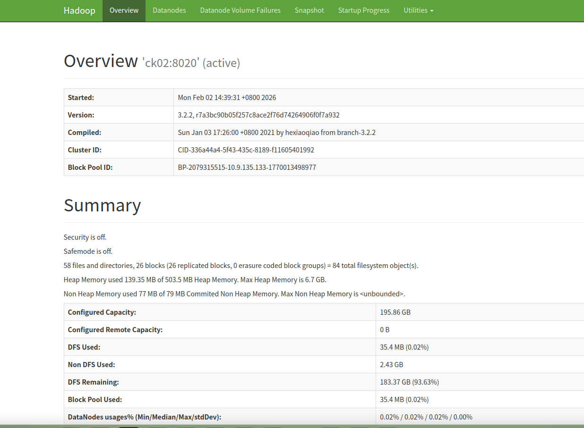The width and height of the screenshot is (584, 428).
Task: Click the Overview page heading
Action: [x=101, y=61]
